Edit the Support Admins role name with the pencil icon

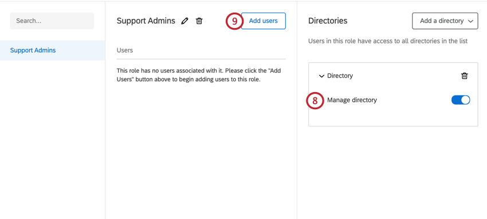(185, 21)
